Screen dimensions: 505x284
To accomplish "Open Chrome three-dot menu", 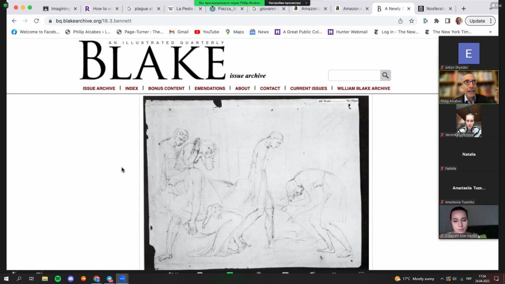I will [491, 21].
